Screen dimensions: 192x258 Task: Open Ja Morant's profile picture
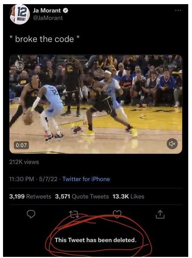tap(20, 14)
